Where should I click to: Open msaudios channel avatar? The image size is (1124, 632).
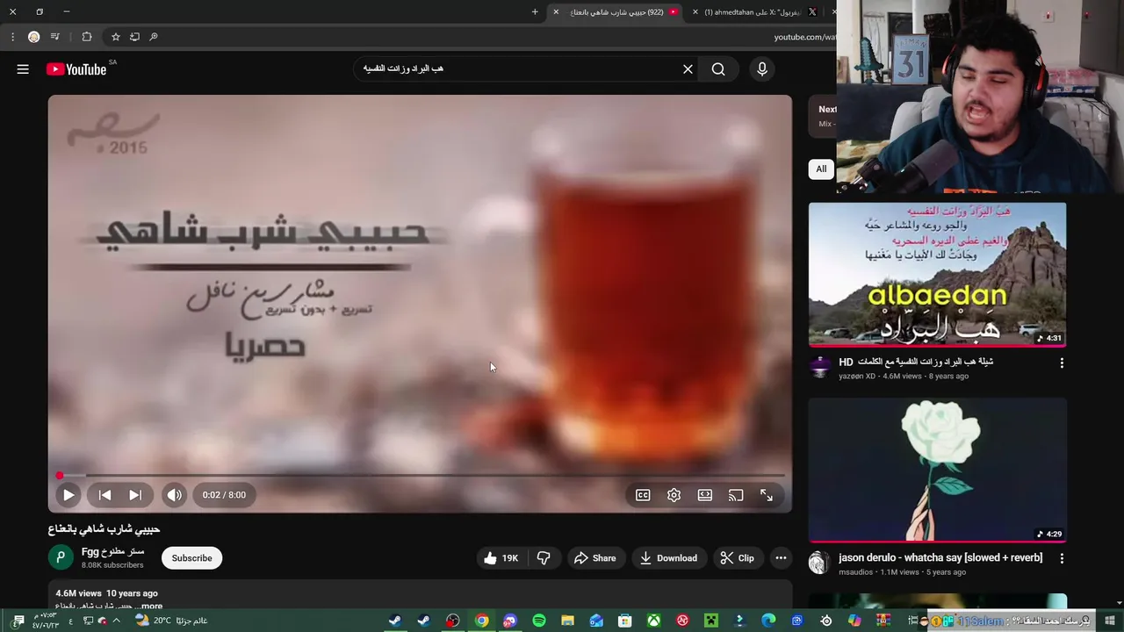point(819,563)
